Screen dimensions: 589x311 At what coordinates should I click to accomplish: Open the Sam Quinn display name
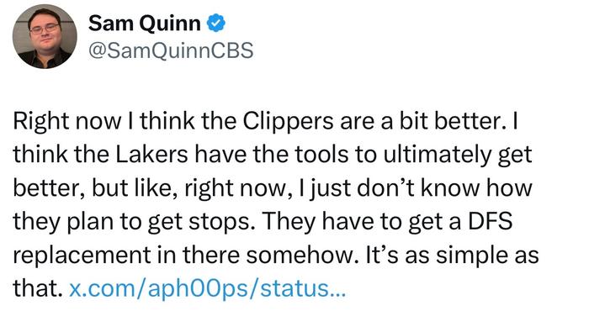pyautogui.click(x=145, y=24)
